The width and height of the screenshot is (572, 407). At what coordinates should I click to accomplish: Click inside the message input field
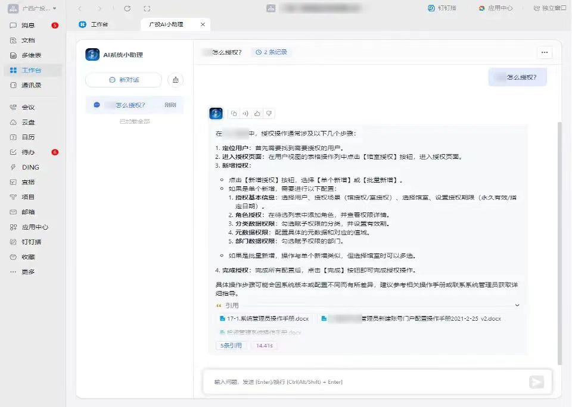coord(357,382)
